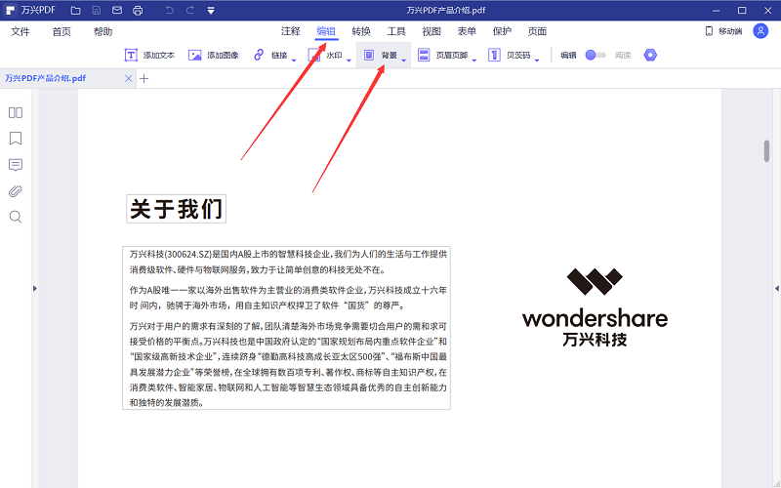Open the 文件 menu
Viewport: 781px width, 488px height.
(21, 31)
